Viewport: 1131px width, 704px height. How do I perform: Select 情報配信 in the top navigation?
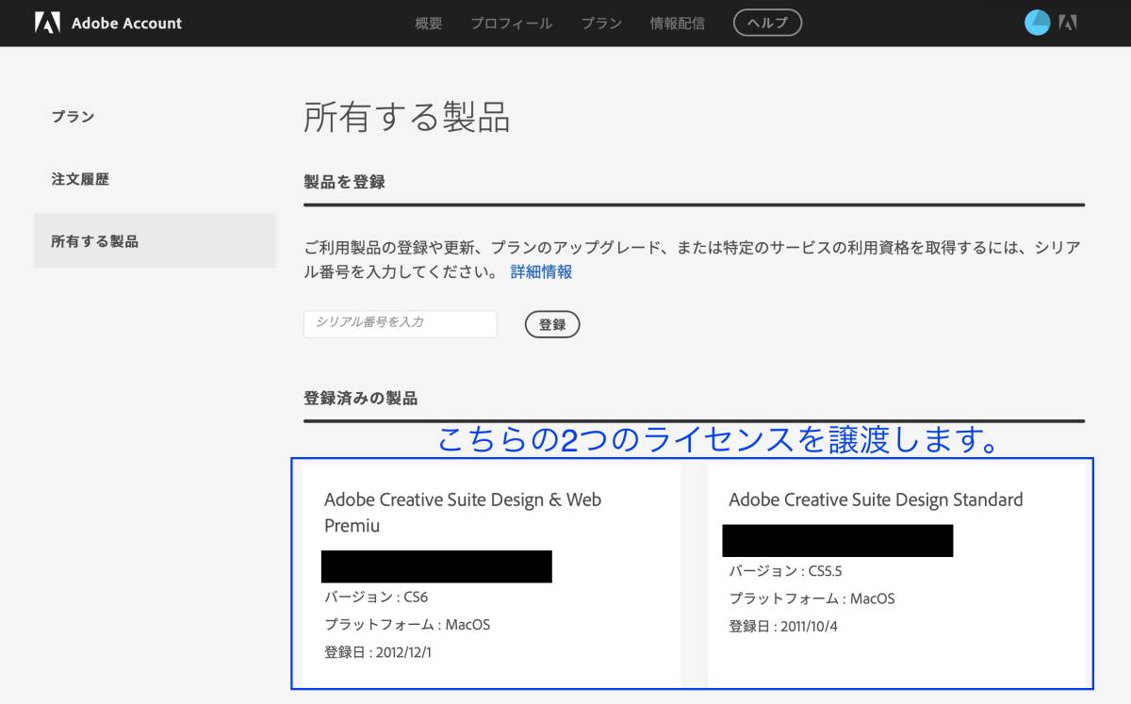tap(678, 23)
